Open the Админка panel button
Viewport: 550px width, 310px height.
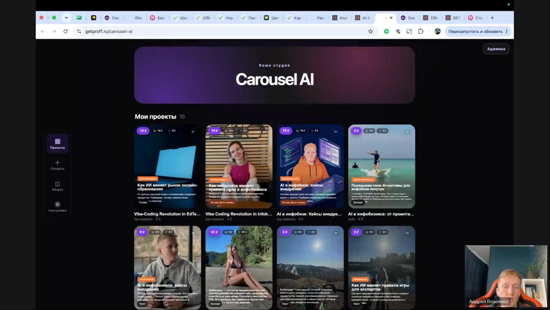coord(496,49)
